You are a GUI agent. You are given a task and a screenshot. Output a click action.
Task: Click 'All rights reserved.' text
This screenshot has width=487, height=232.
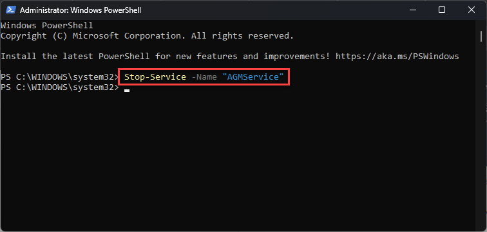[242, 36]
